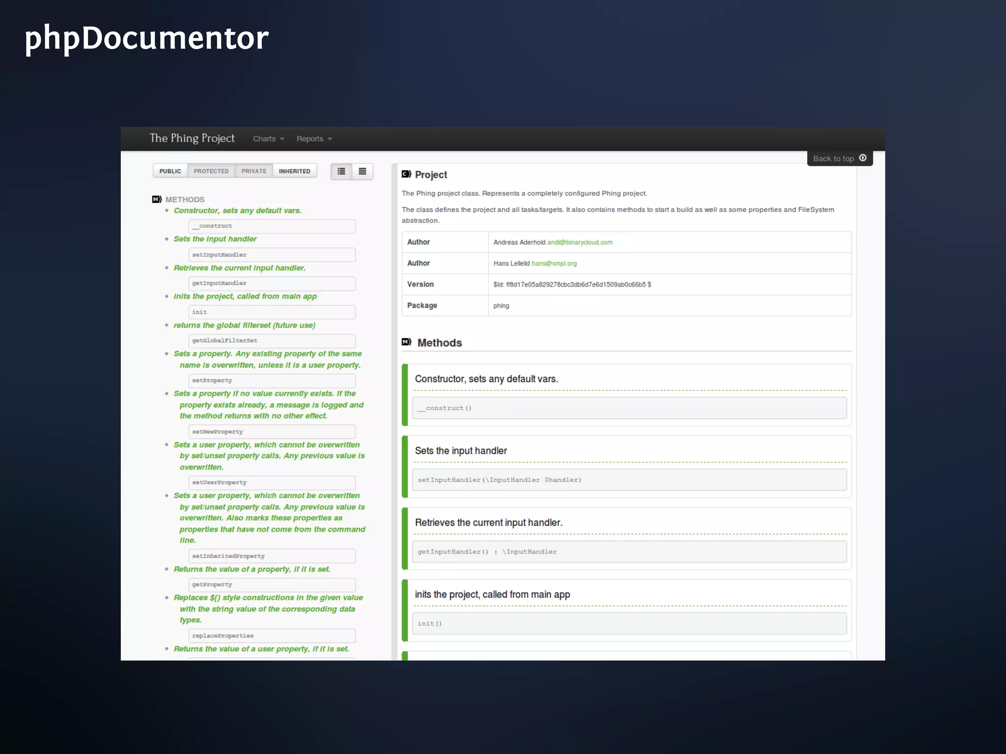
Task: Select the setUserProperty sidebar code box
Action: [x=272, y=483]
